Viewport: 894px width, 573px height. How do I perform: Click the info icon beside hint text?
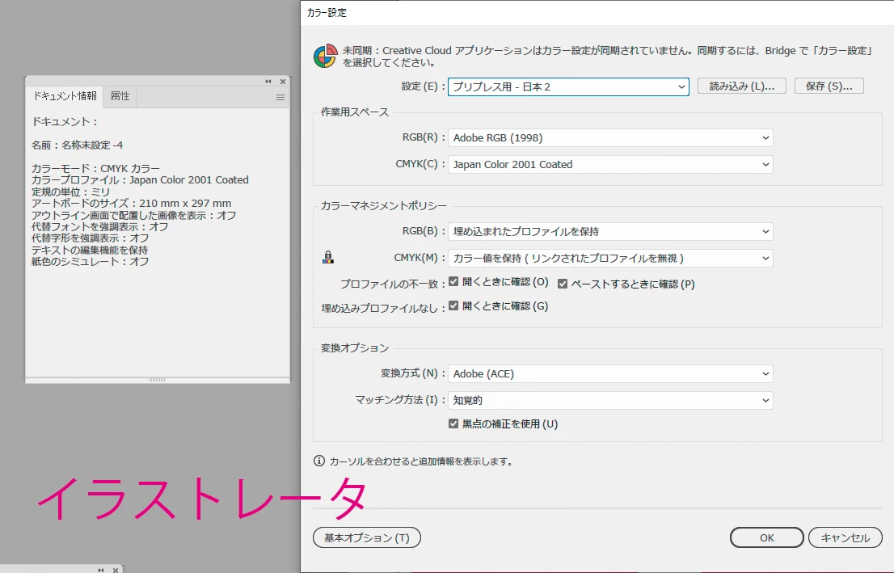coord(319,461)
